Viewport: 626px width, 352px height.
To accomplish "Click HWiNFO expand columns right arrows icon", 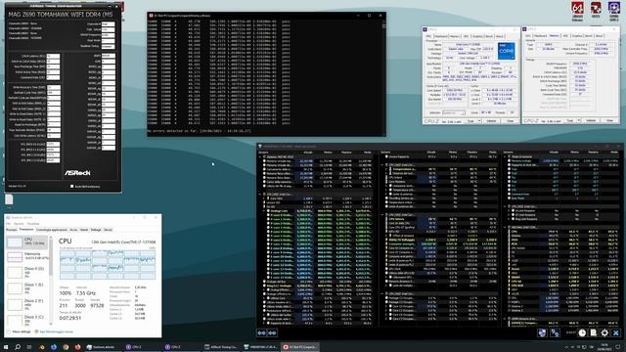I will (272, 332).
